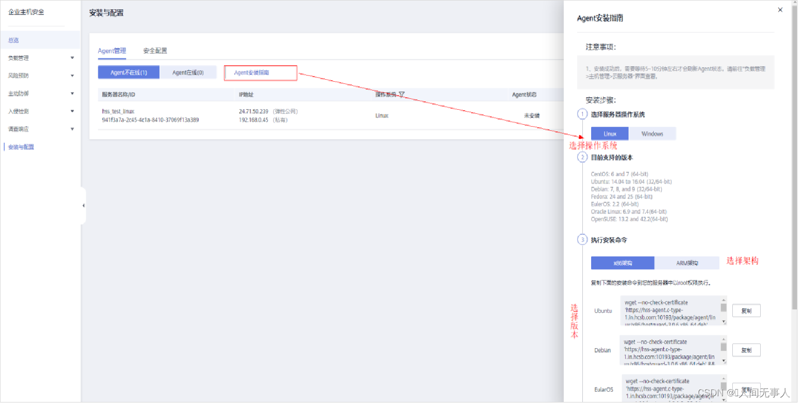Screen dimensions: 798x403
Task: Show the Agent不在线(1) list
Action: (128, 72)
